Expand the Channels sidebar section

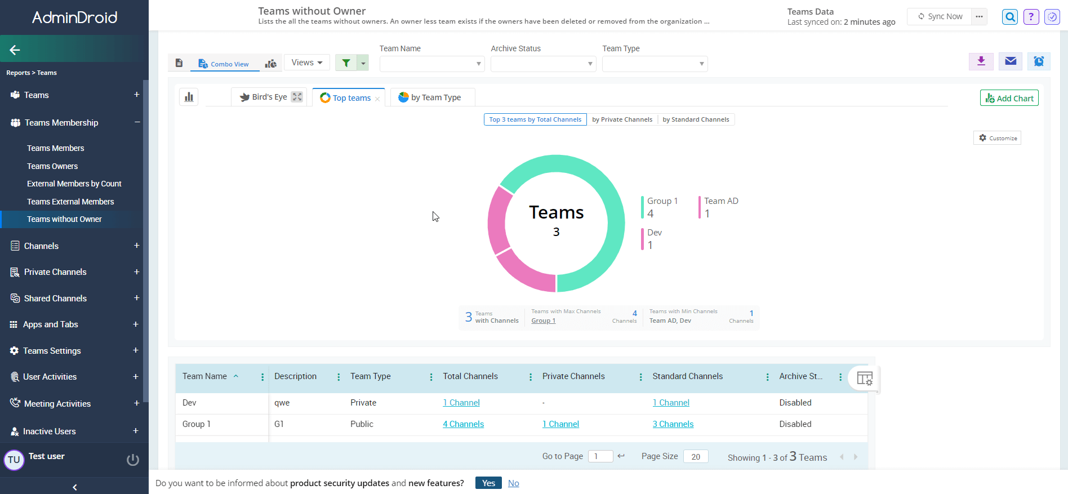[x=136, y=246]
